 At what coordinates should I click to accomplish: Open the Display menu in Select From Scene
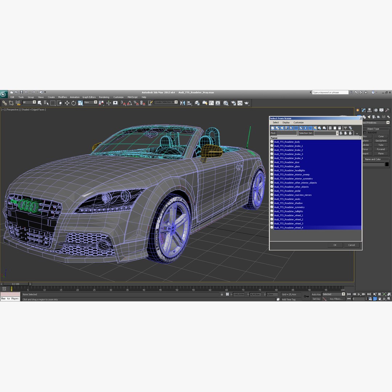[286, 123]
